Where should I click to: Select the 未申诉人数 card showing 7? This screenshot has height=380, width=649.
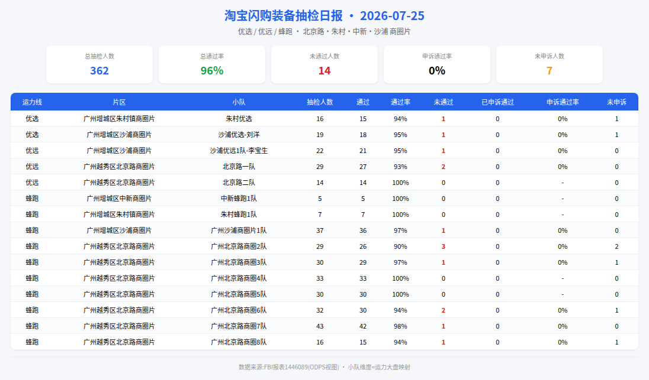point(550,64)
